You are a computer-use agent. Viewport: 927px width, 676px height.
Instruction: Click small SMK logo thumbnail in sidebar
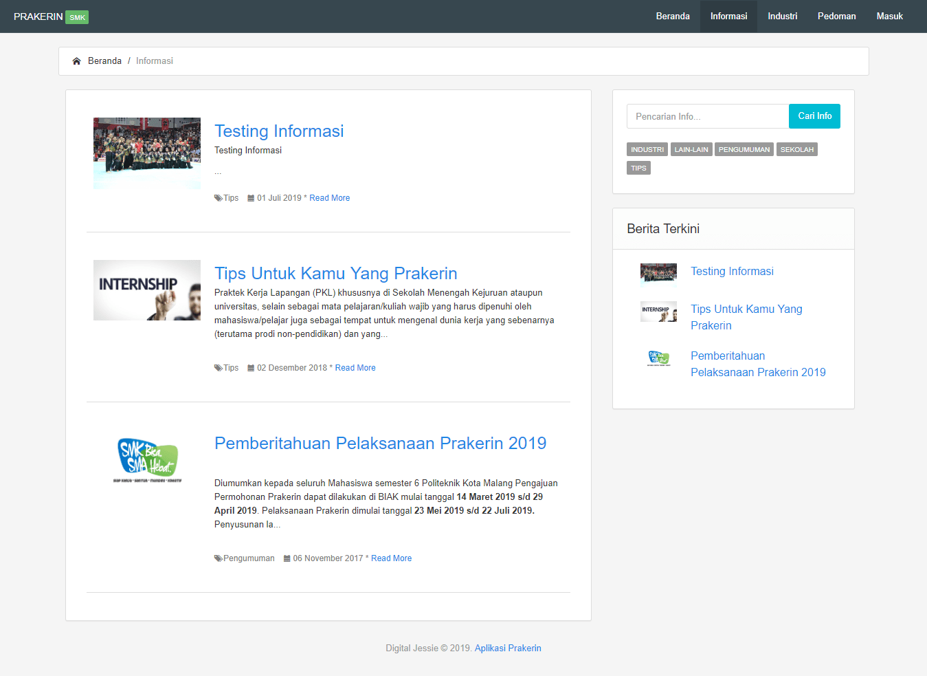tap(658, 358)
